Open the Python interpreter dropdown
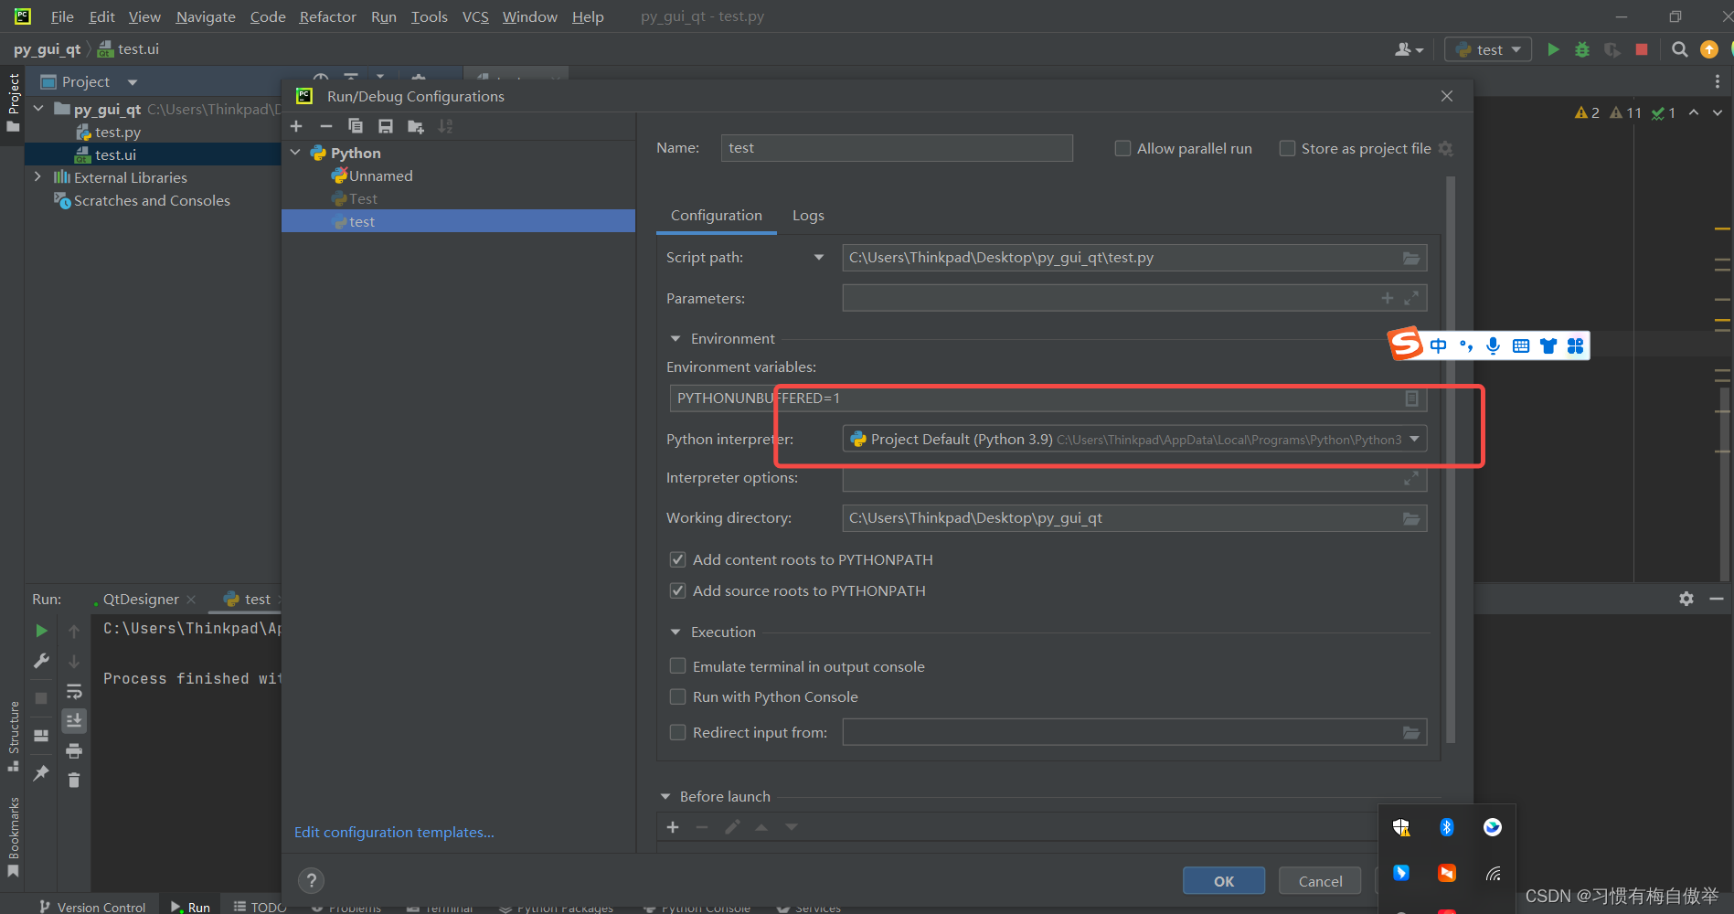The image size is (1734, 914). [1413, 439]
